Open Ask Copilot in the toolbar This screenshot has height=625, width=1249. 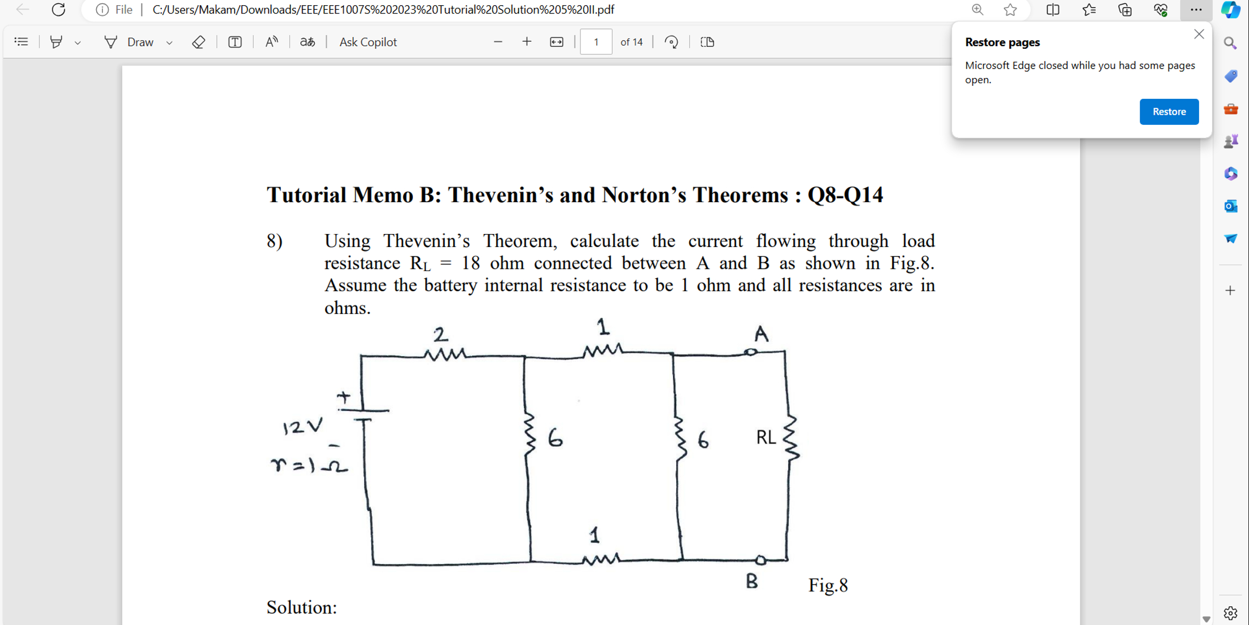[x=367, y=42]
